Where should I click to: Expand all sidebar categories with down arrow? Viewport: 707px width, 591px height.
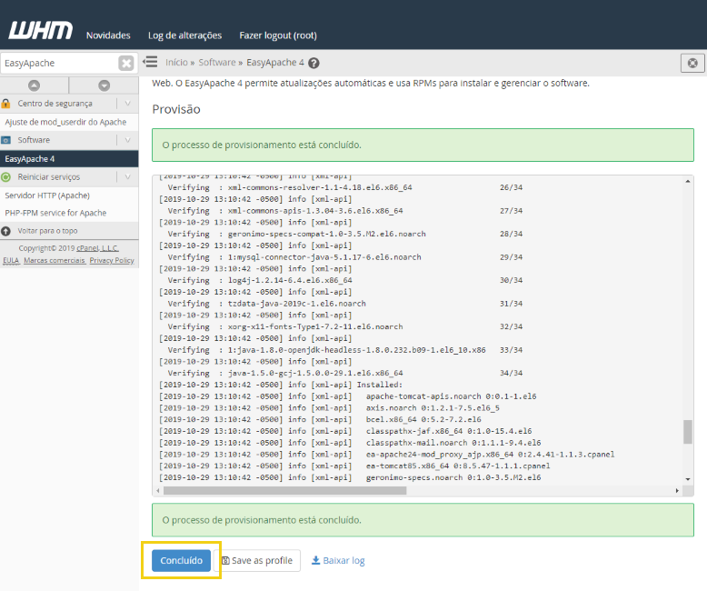pyautogui.click(x=105, y=85)
